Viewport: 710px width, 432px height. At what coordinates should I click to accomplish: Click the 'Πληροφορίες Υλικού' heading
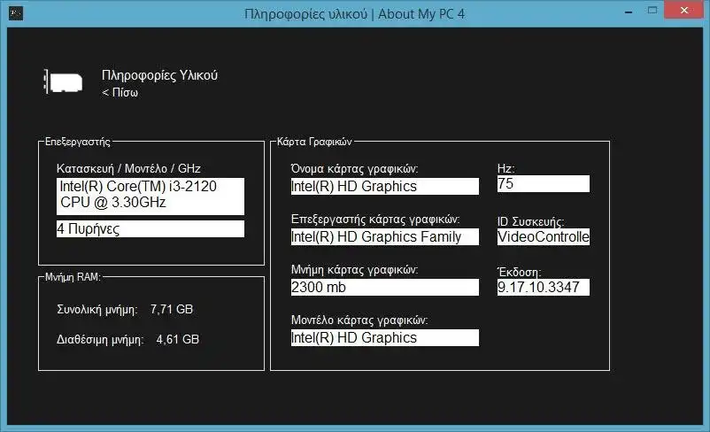[160, 75]
